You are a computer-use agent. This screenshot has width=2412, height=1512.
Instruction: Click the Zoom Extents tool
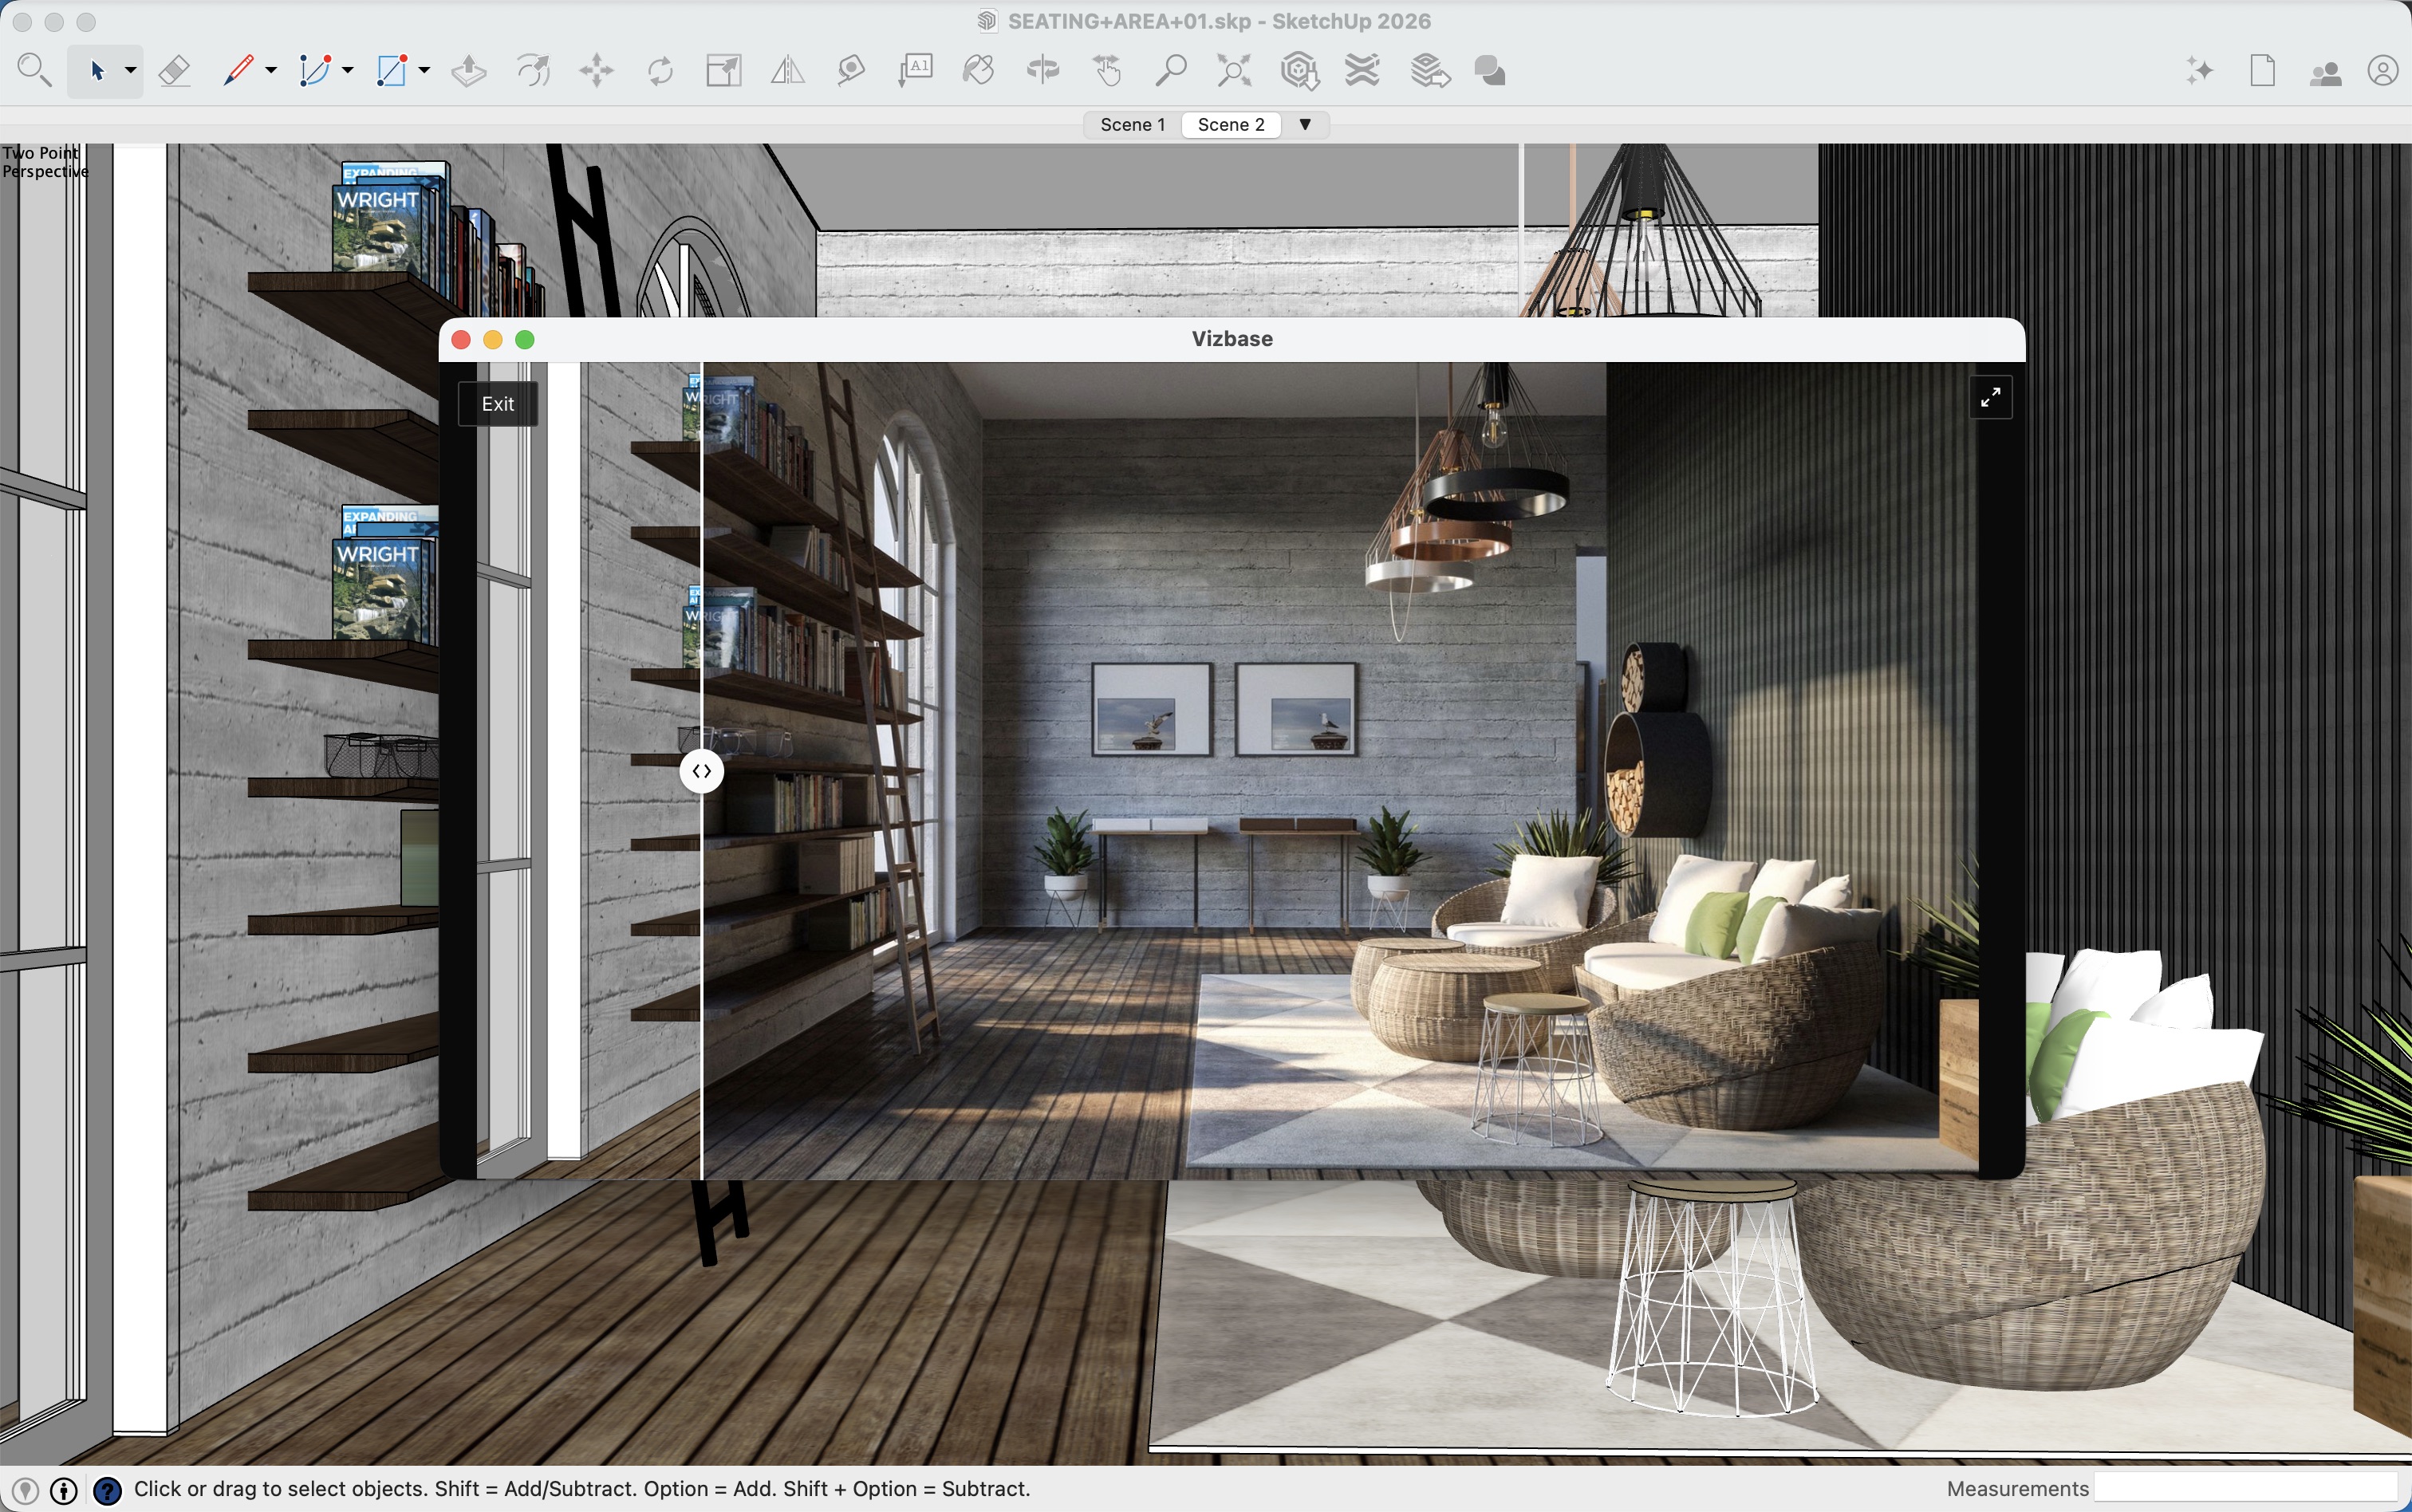[1234, 71]
